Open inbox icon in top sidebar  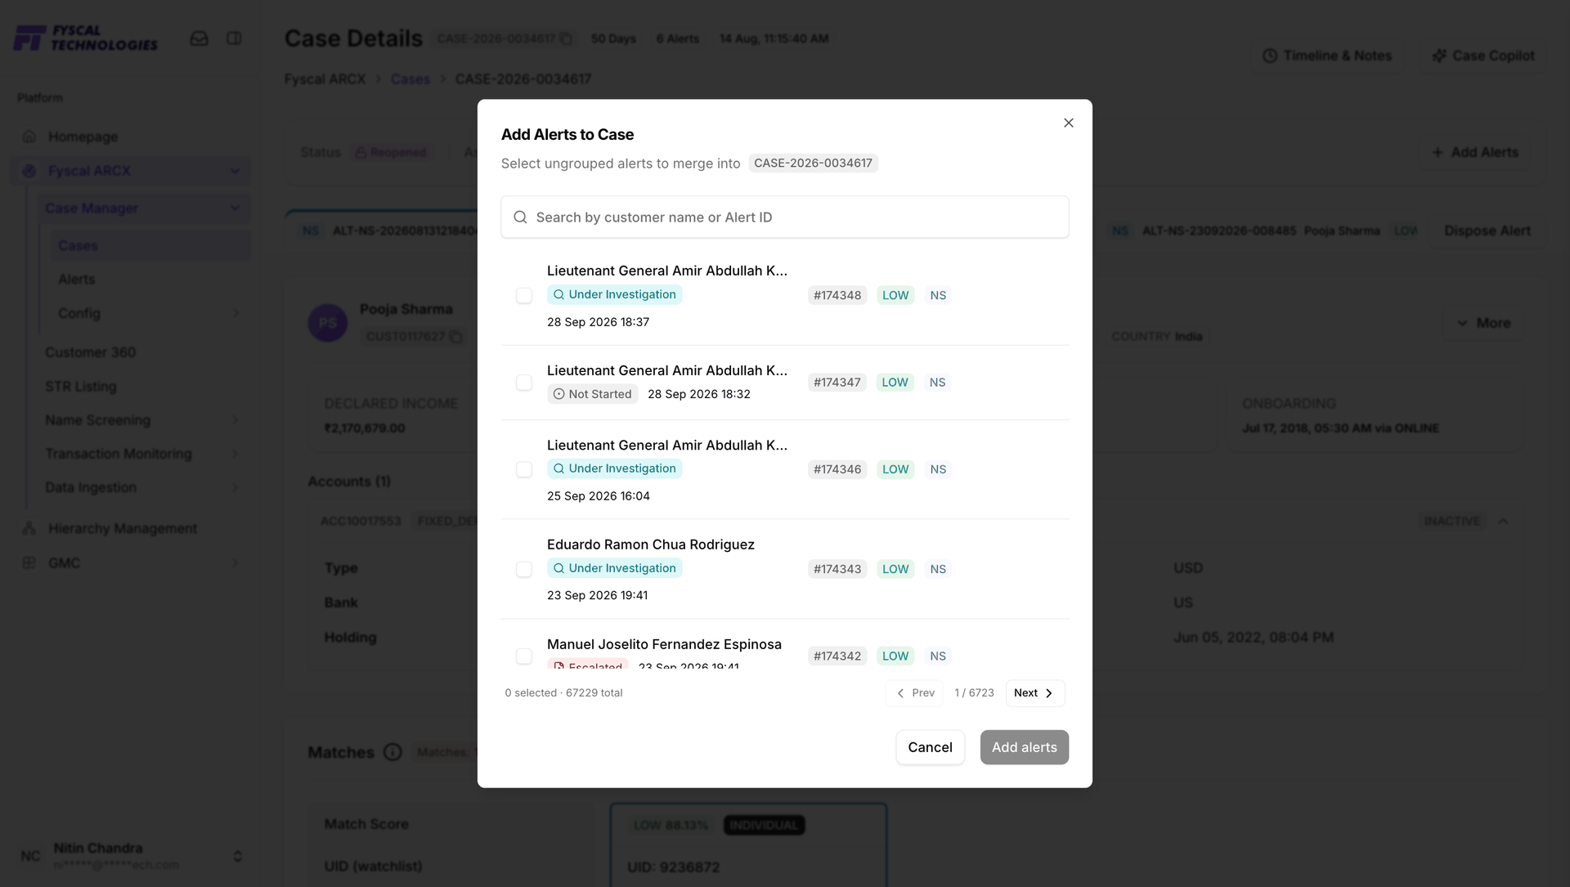[199, 38]
